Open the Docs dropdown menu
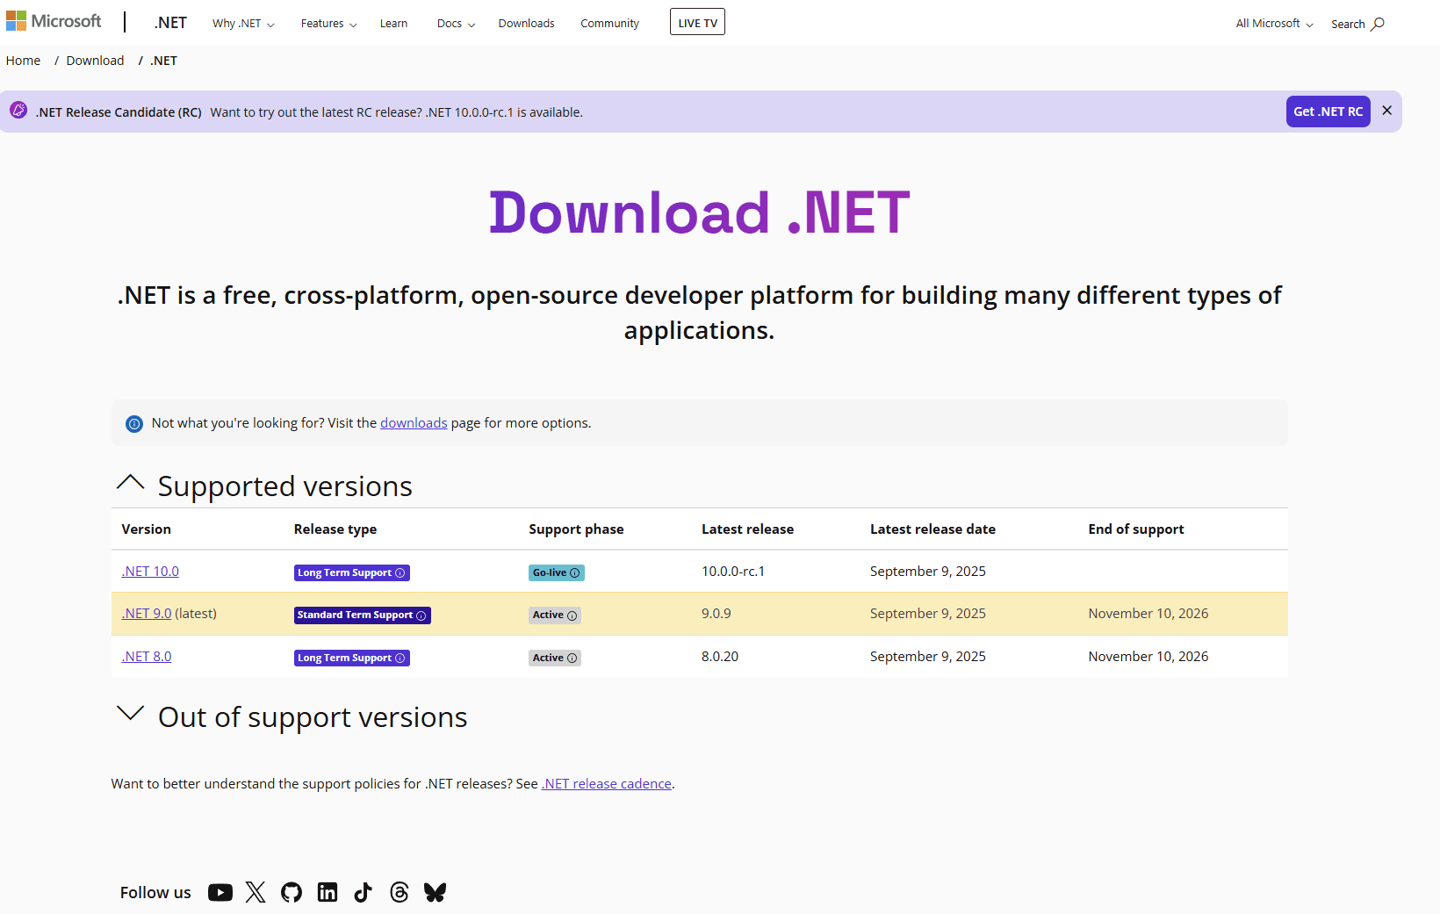This screenshot has height=914, width=1440. pyautogui.click(x=457, y=24)
